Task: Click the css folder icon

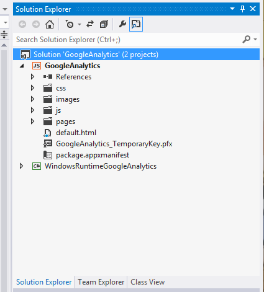Action: (48, 88)
